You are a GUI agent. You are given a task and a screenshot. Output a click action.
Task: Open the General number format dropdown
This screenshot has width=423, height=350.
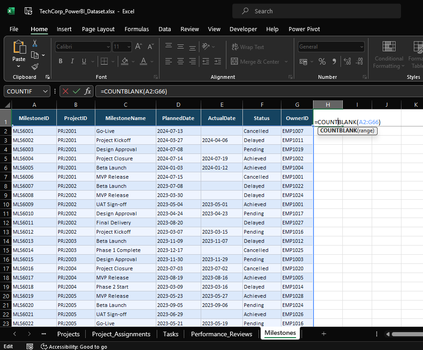click(x=362, y=47)
